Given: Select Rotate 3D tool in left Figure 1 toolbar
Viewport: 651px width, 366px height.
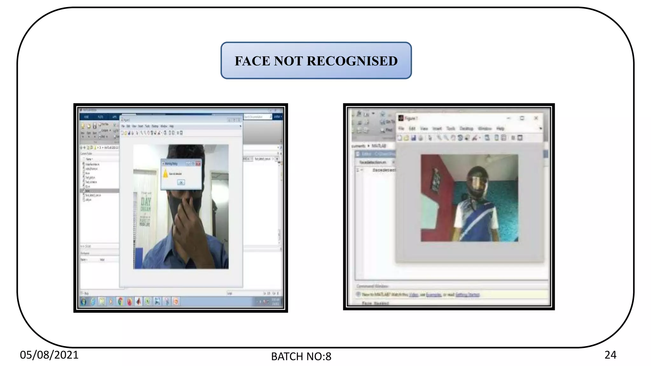Looking at the screenshot, I should coord(152,133).
